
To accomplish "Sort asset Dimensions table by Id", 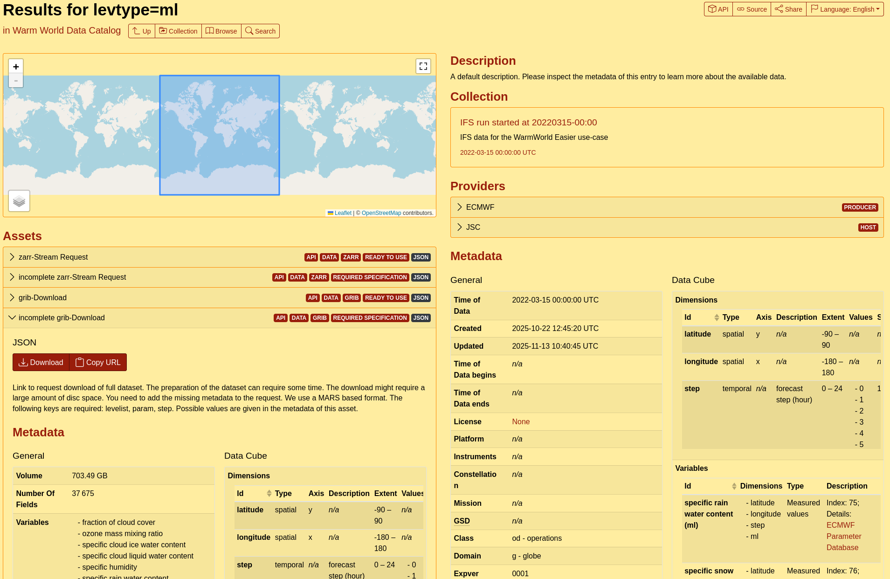I will click(254, 494).
